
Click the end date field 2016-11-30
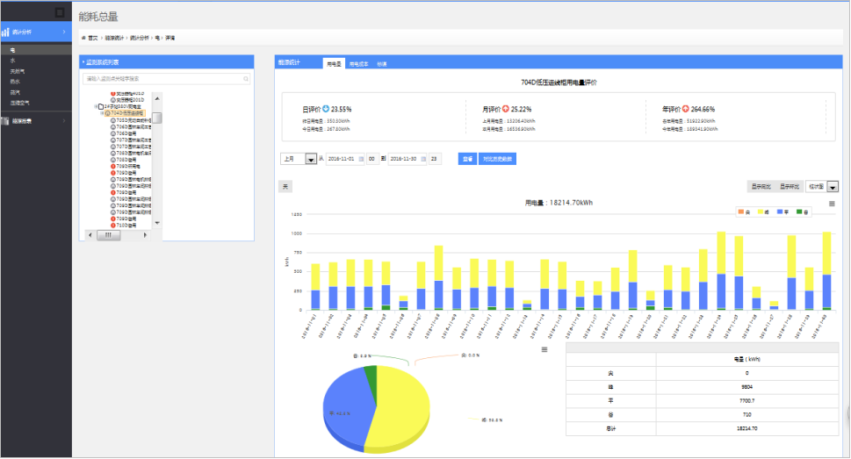(407, 159)
